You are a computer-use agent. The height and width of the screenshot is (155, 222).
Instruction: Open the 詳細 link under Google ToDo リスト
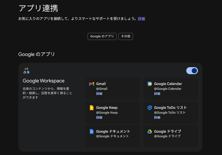[x=157, y=117]
